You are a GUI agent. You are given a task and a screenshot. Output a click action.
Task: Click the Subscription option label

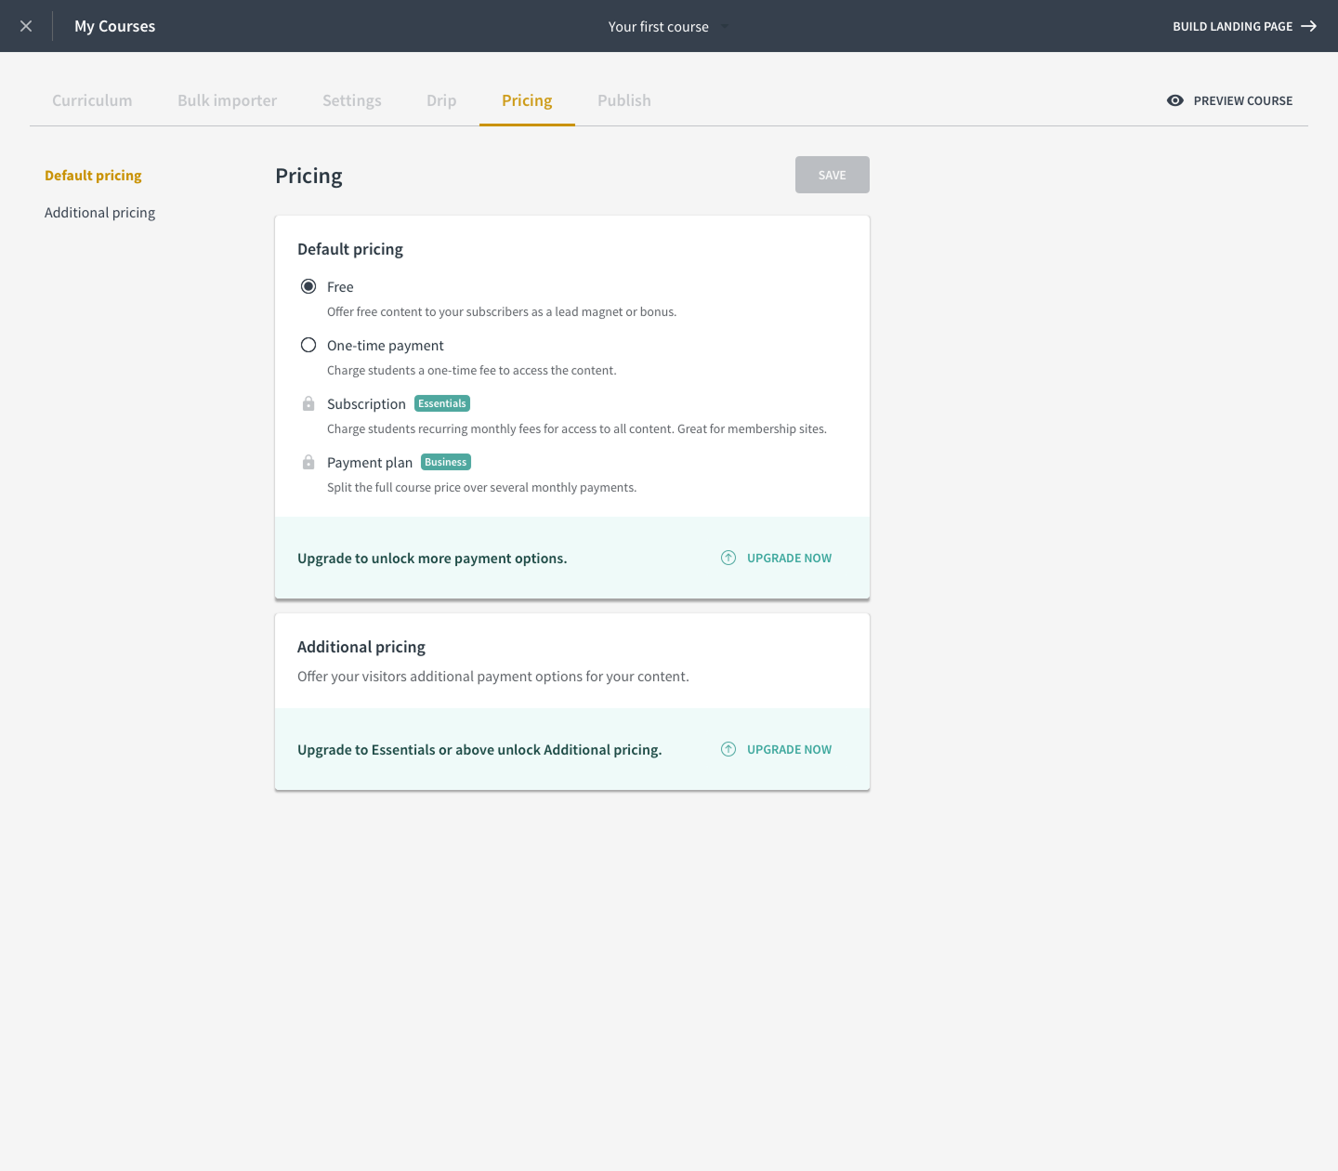point(366,403)
